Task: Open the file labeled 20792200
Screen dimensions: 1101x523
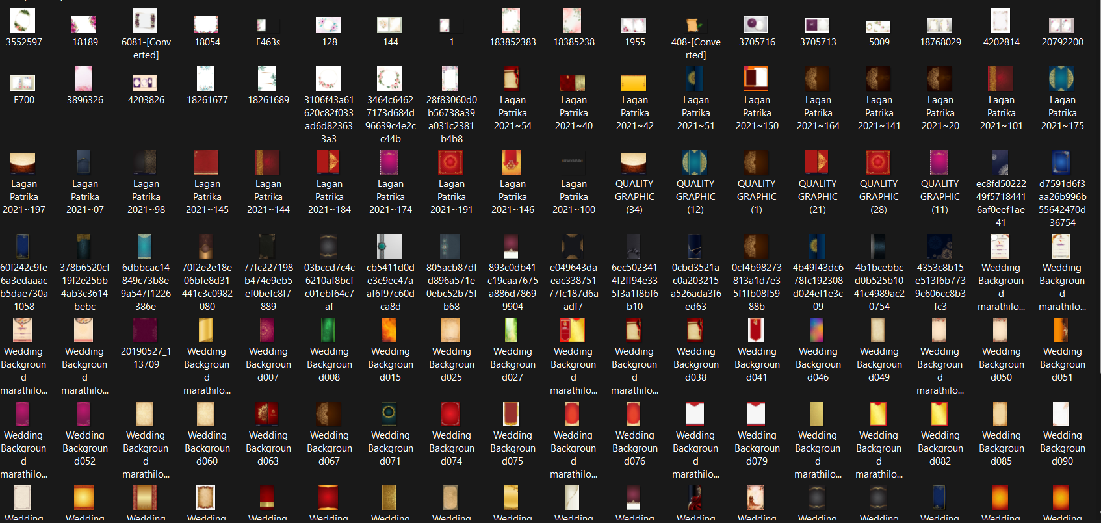Action: 1061,26
